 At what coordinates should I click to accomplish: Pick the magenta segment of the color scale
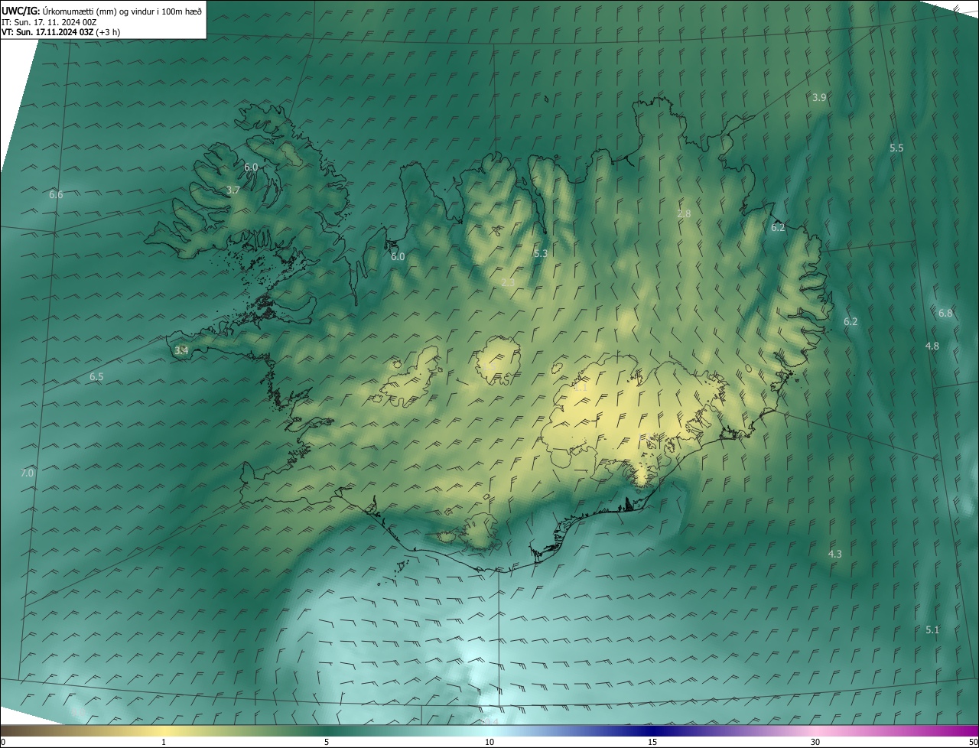pos(948,730)
